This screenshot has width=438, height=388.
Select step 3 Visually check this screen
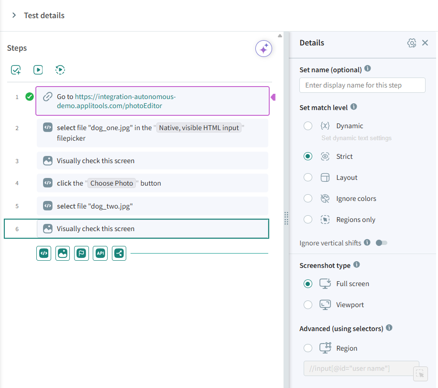pyautogui.click(x=153, y=161)
